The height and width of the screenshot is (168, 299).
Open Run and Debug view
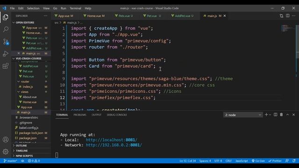[6, 54]
